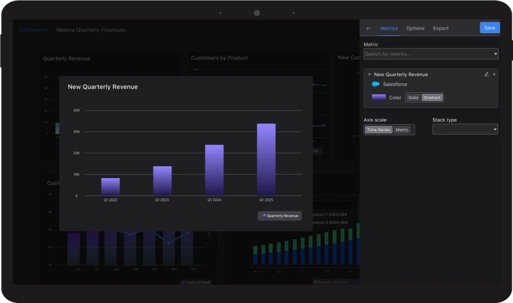Select the Solid color option
Screen dimensions: 513x303
click(413, 98)
